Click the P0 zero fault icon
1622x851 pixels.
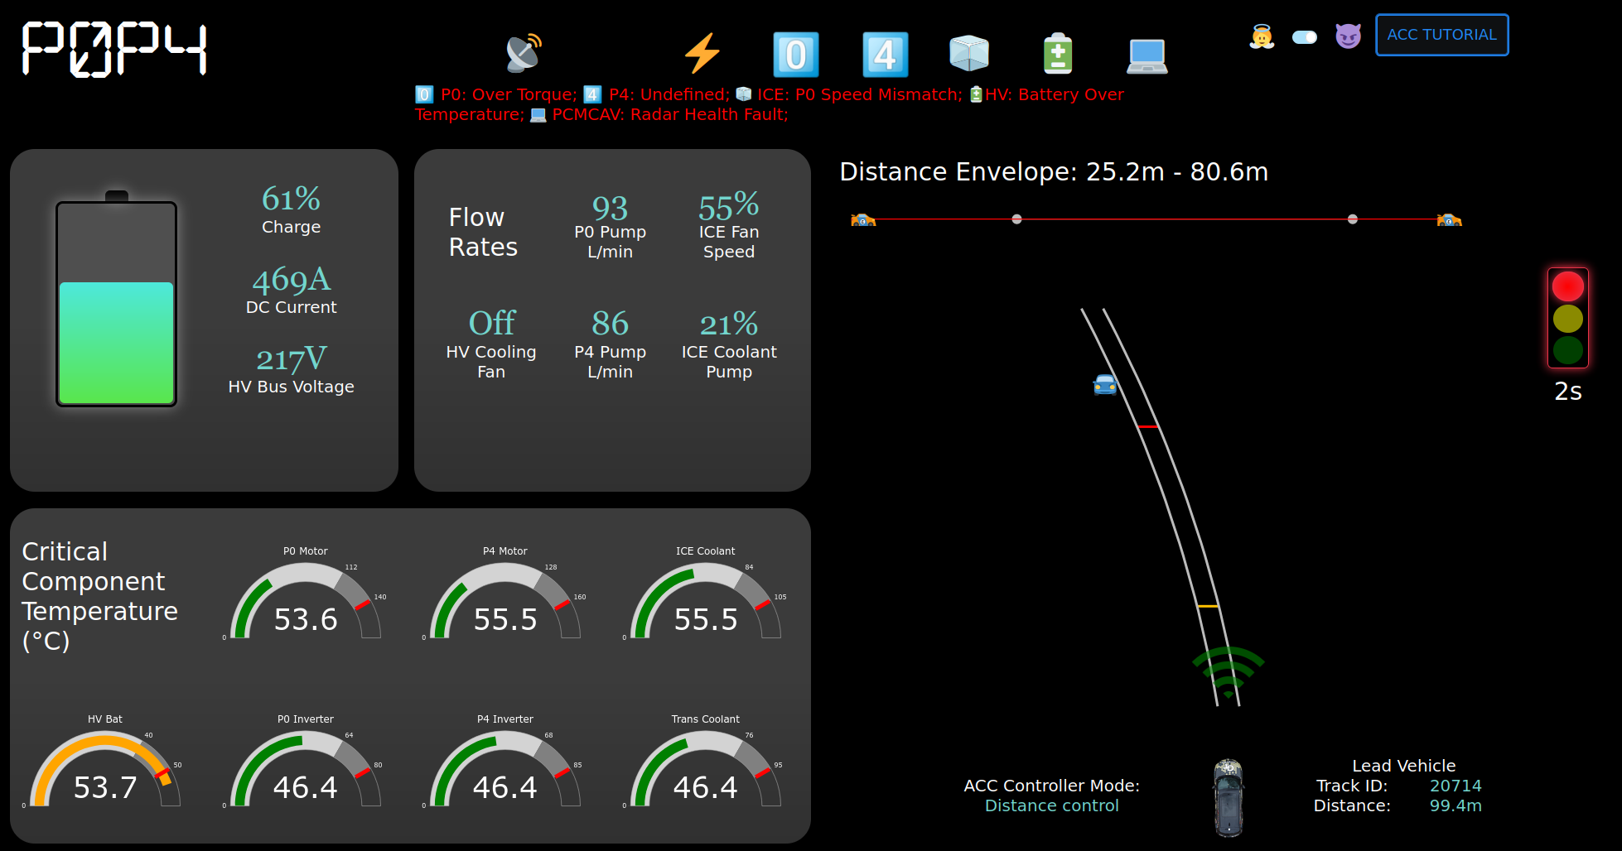794,55
